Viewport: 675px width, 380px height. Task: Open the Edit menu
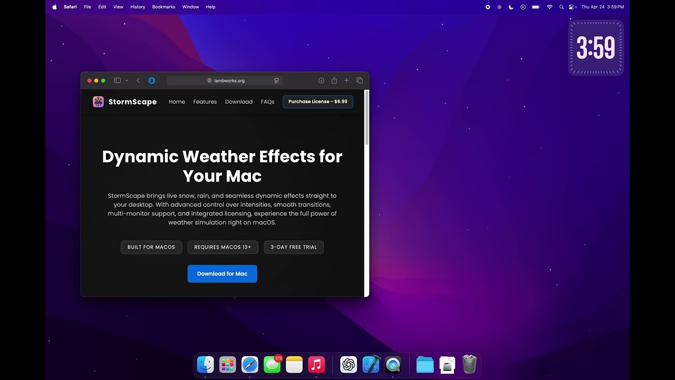point(102,7)
